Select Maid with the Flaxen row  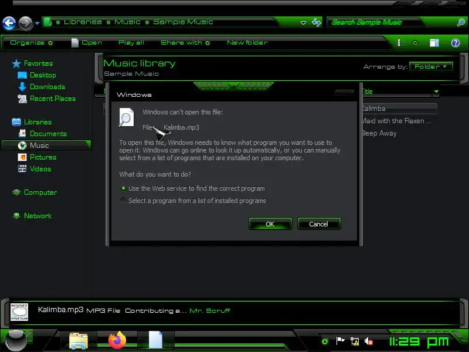[x=396, y=121]
